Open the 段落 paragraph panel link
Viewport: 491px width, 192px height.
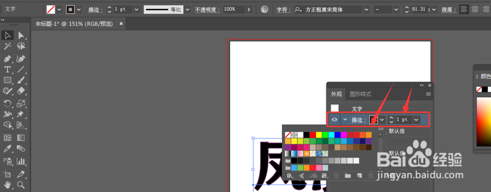point(449,10)
